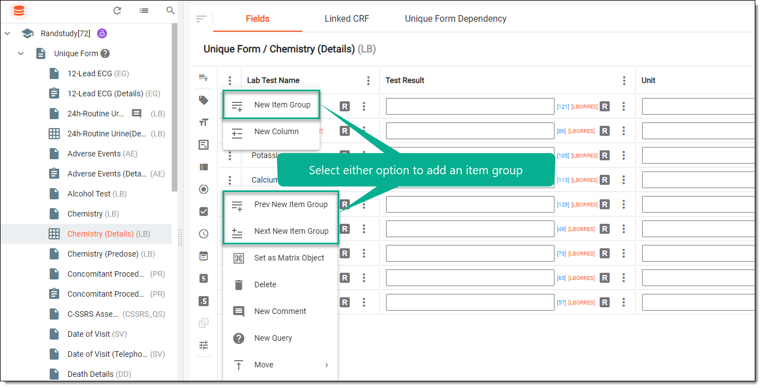762x388 pixels.
Task: Select the tag label tool
Action: pyautogui.click(x=204, y=100)
